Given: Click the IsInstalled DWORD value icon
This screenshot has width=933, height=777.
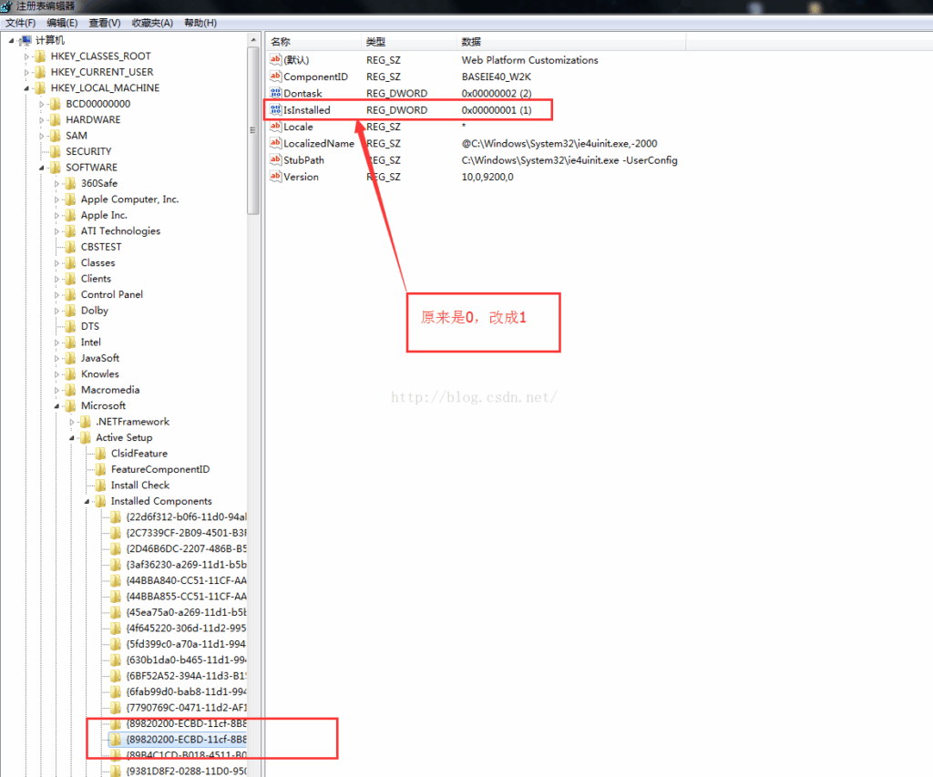Looking at the screenshot, I should coord(276,110).
